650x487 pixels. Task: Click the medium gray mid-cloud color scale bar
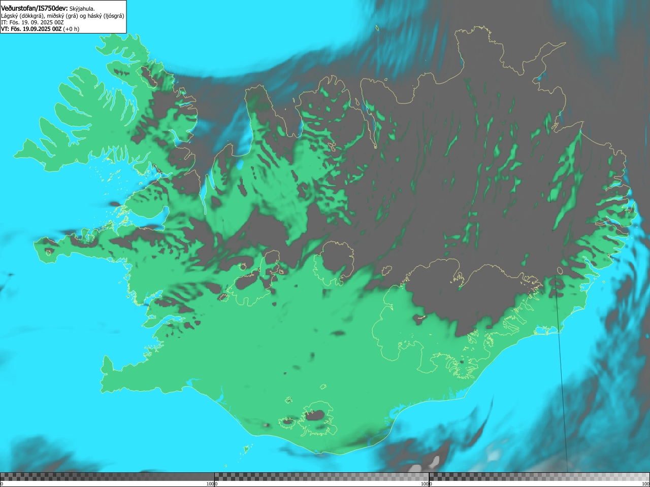[x=321, y=477]
